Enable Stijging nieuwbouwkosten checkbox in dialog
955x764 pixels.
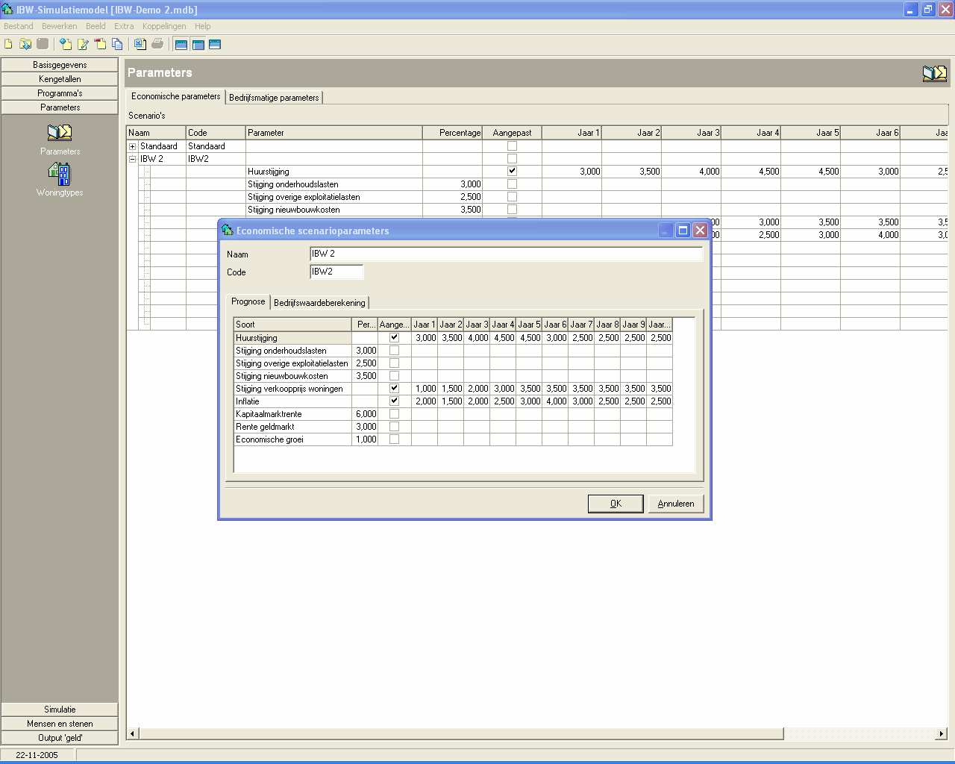click(x=394, y=375)
